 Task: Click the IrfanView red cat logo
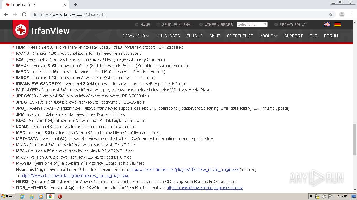tap(21, 29)
